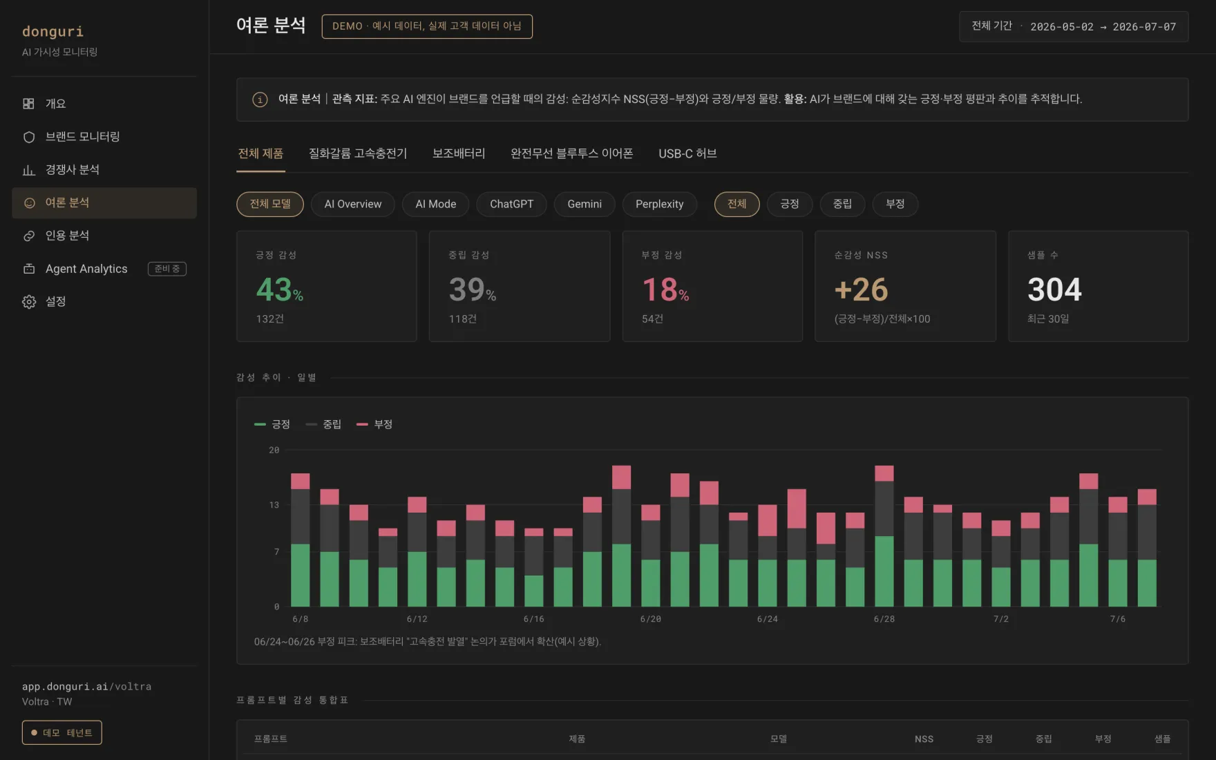The height and width of the screenshot is (760, 1216).
Task: Click the 설정 gear icon
Action: tap(28, 302)
